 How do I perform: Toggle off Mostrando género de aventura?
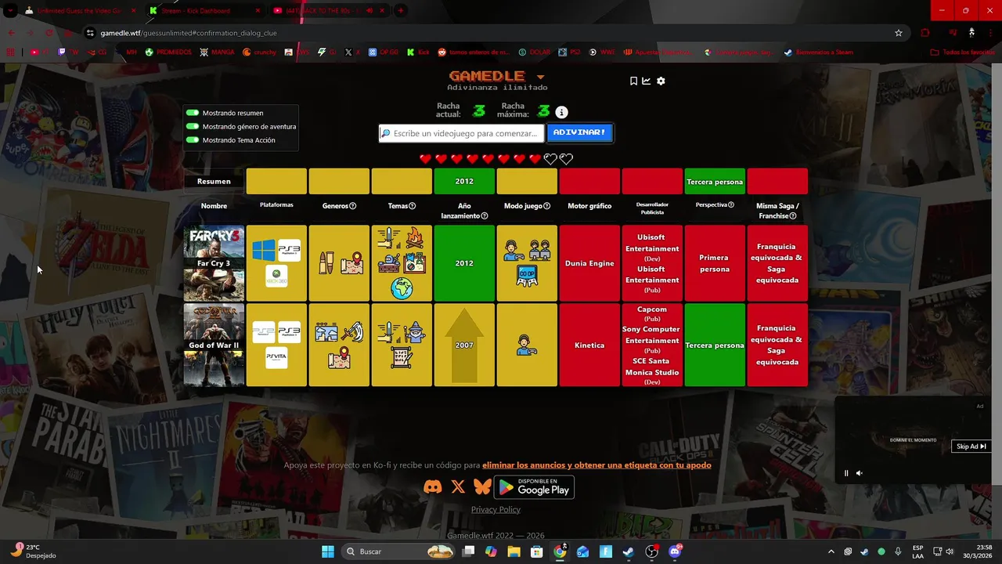click(193, 126)
